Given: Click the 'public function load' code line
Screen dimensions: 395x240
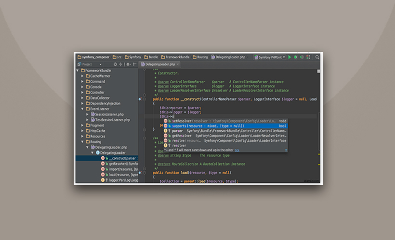Looking at the screenshot, I should [192, 173].
